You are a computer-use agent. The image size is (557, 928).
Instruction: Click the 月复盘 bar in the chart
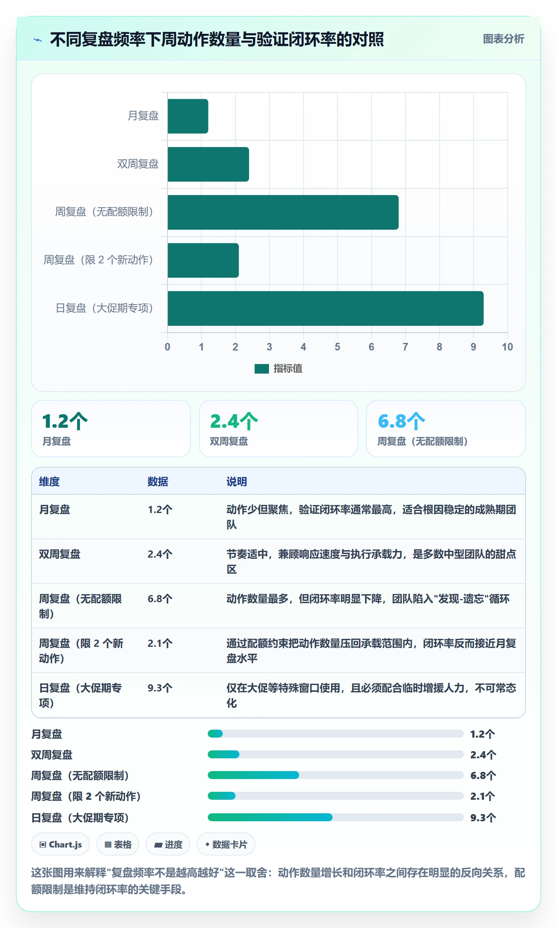click(x=188, y=116)
